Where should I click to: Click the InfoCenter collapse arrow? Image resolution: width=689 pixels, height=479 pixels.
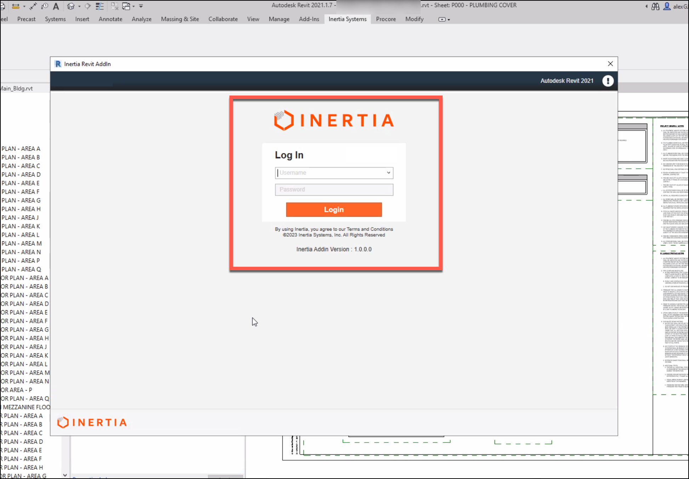tap(647, 6)
